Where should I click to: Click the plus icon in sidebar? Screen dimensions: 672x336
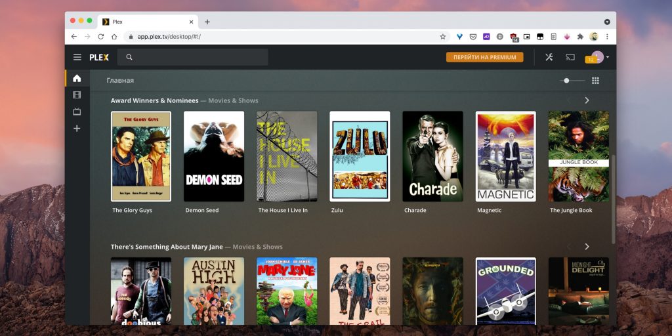pyautogui.click(x=77, y=128)
